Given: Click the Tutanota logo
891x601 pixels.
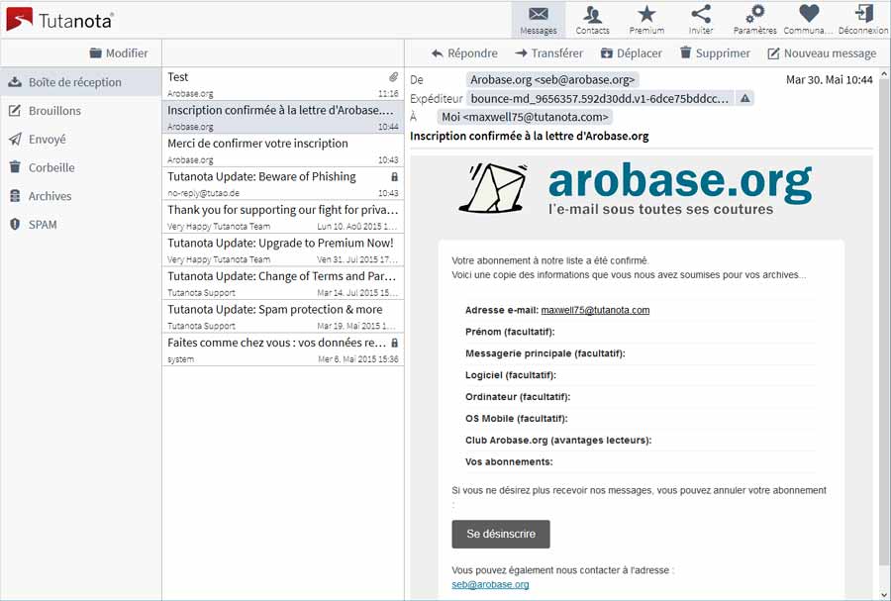Looking at the screenshot, I should click(x=59, y=19).
